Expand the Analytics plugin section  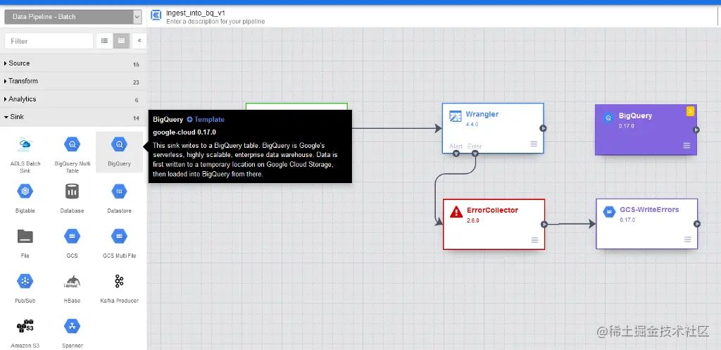(73, 99)
